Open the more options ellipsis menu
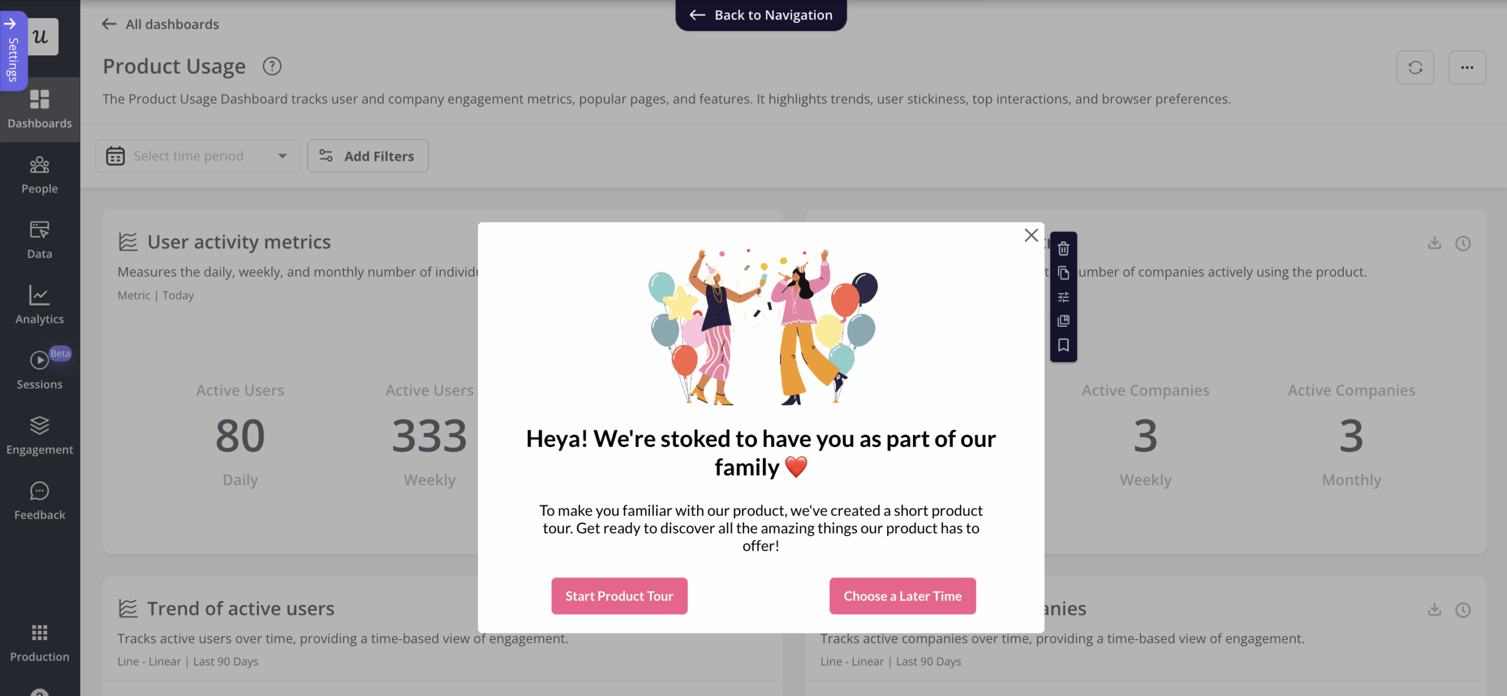1507x696 pixels. tap(1467, 67)
